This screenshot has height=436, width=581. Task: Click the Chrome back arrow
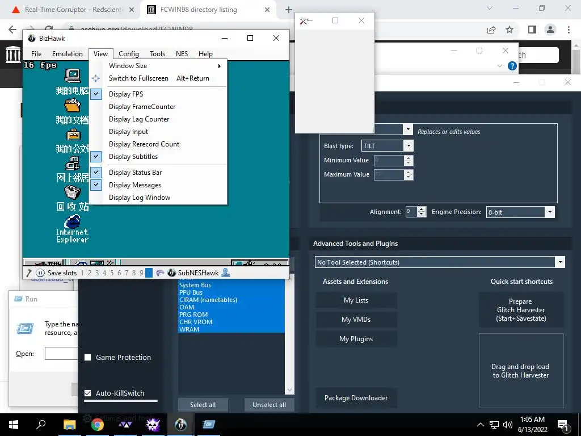tap(12, 30)
